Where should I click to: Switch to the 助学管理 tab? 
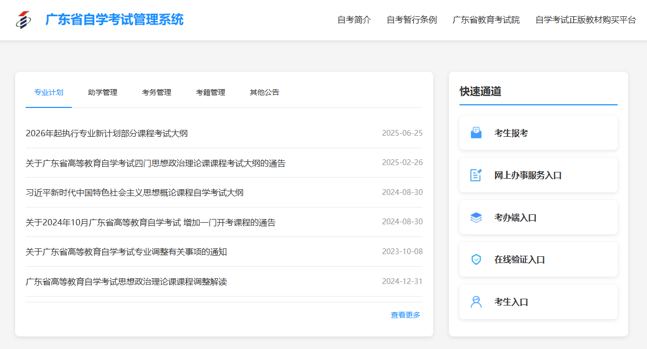[103, 92]
